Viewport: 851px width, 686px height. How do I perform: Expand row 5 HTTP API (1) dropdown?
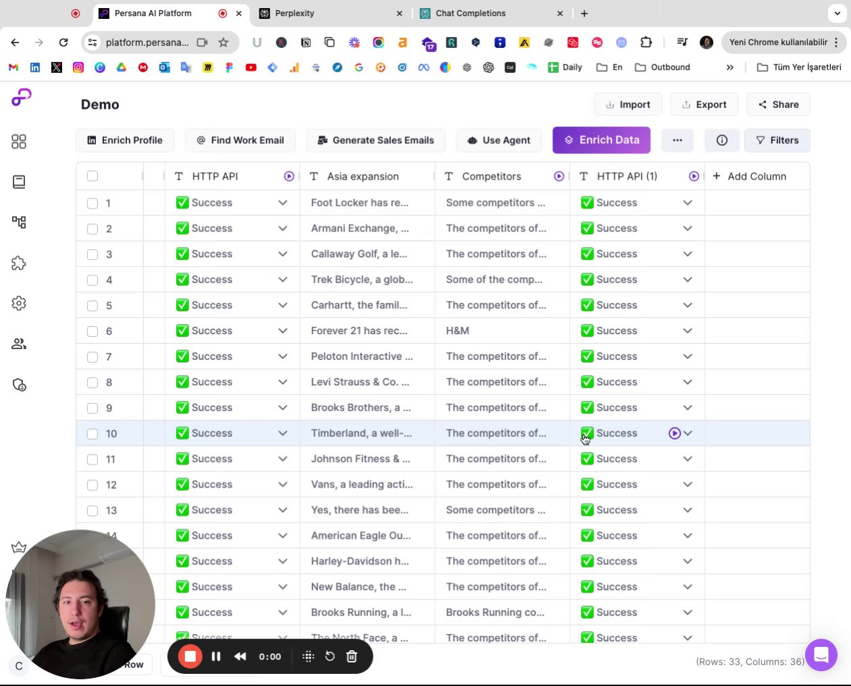pyautogui.click(x=688, y=305)
